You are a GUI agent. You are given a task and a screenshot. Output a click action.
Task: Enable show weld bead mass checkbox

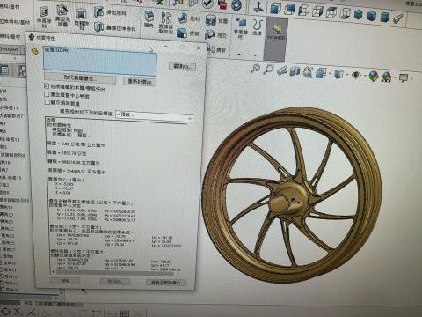(47, 102)
